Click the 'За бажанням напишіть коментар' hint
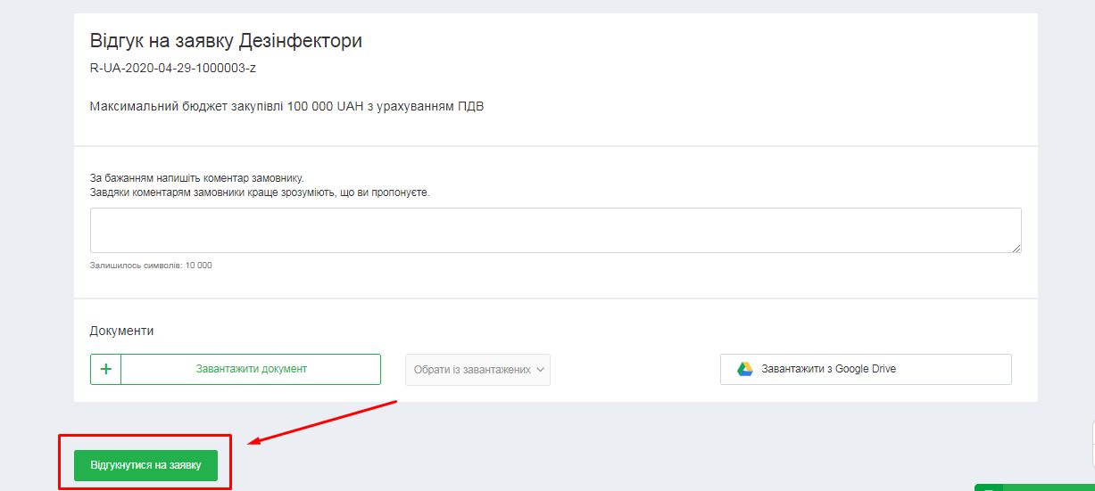Image resolution: width=1095 pixels, height=491 pixels. pos(197,178)
